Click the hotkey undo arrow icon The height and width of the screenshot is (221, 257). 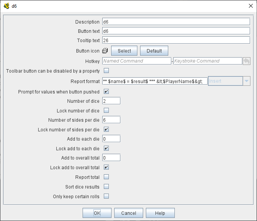(x=246, y=61)
